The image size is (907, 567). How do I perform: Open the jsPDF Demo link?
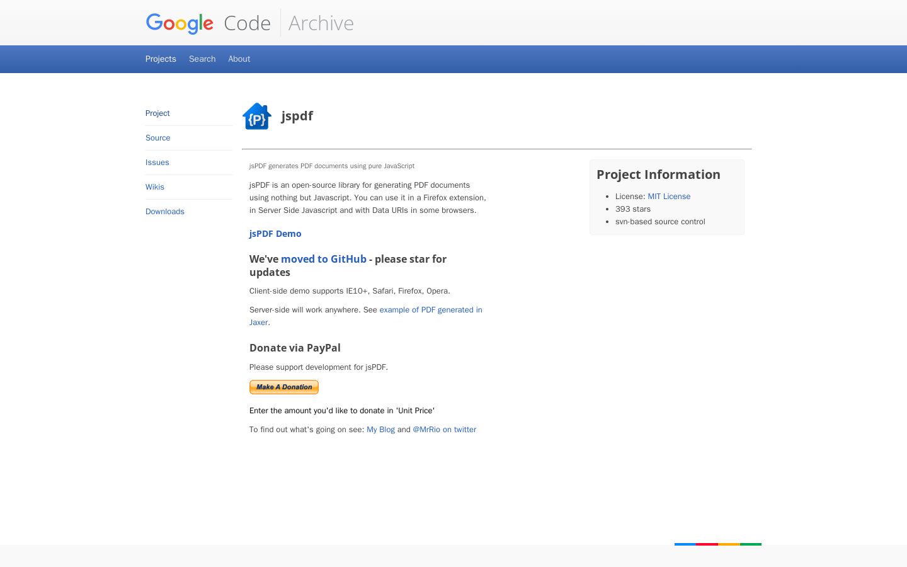click(275, 234)
